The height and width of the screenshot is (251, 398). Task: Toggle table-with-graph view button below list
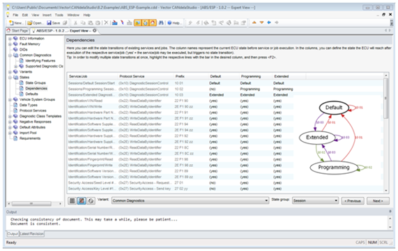tap(82, 201)
